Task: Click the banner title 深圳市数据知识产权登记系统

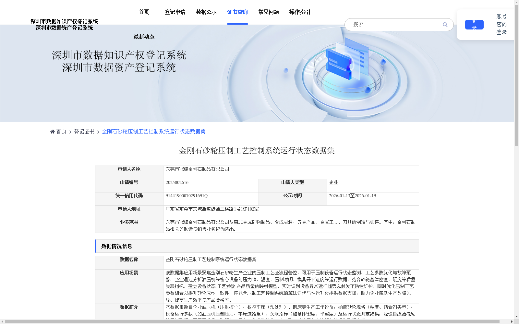Action: pos(119,55)
